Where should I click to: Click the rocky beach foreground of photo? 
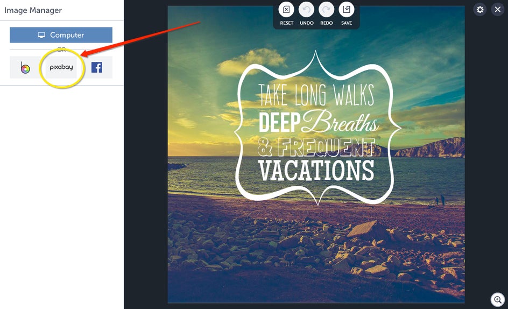click(x=316, y=250)
